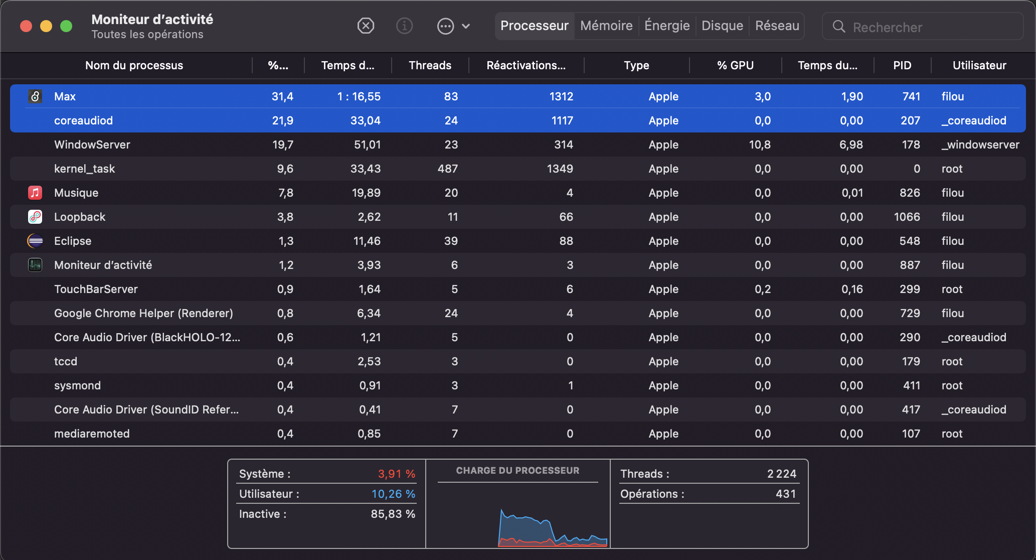The height and width of the screenshot is (560, 1036).
Task: Sort by PID column header
Action: [902, 65]
